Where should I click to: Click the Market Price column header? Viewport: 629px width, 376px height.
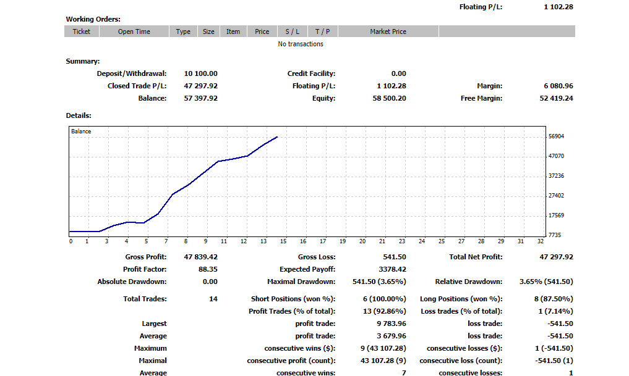point(388,31)
